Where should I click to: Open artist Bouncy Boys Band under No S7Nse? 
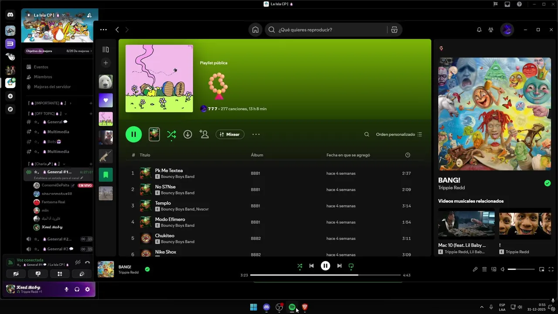coord(177,193)
